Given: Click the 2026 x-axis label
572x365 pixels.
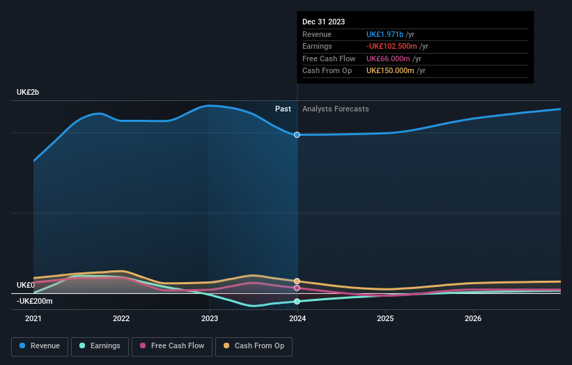Looking at the screenshot, I should (473, 319).
